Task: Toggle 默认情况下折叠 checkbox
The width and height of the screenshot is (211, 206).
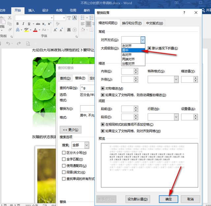Action: 149,48
